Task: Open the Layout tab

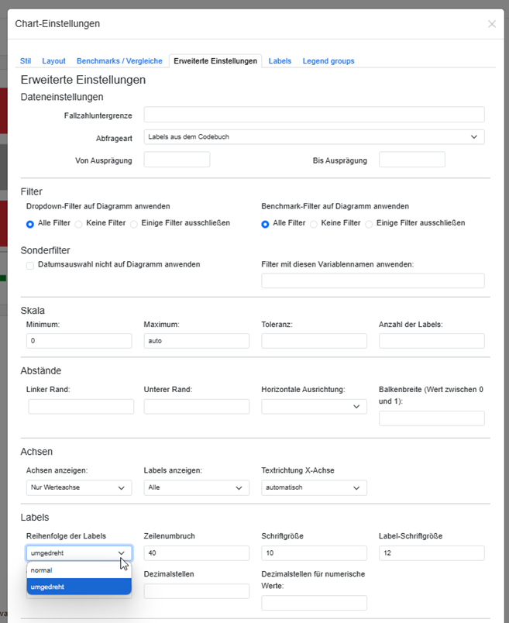Action: point(53,60)
